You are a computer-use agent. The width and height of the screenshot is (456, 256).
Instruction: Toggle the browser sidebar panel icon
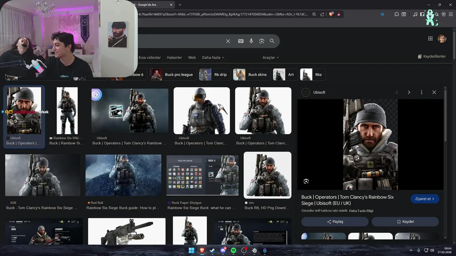422,15
